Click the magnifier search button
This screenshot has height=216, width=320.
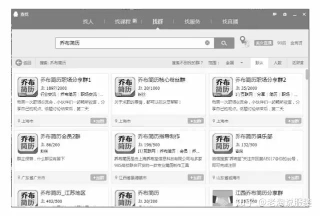224,43
